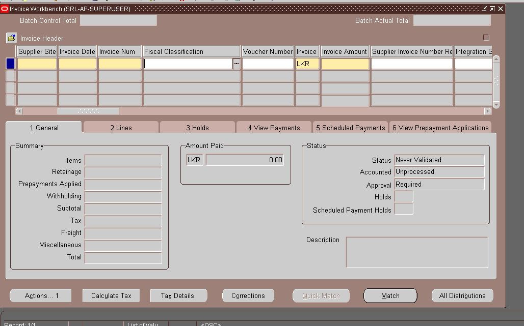Screen dimensions: 524x326
Task: Click the Voucher Number column header
Action: pyautogui.click(x=268, y=51)
